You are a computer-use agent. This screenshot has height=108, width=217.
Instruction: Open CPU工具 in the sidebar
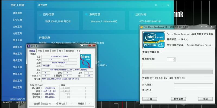[x=17, y=20]
